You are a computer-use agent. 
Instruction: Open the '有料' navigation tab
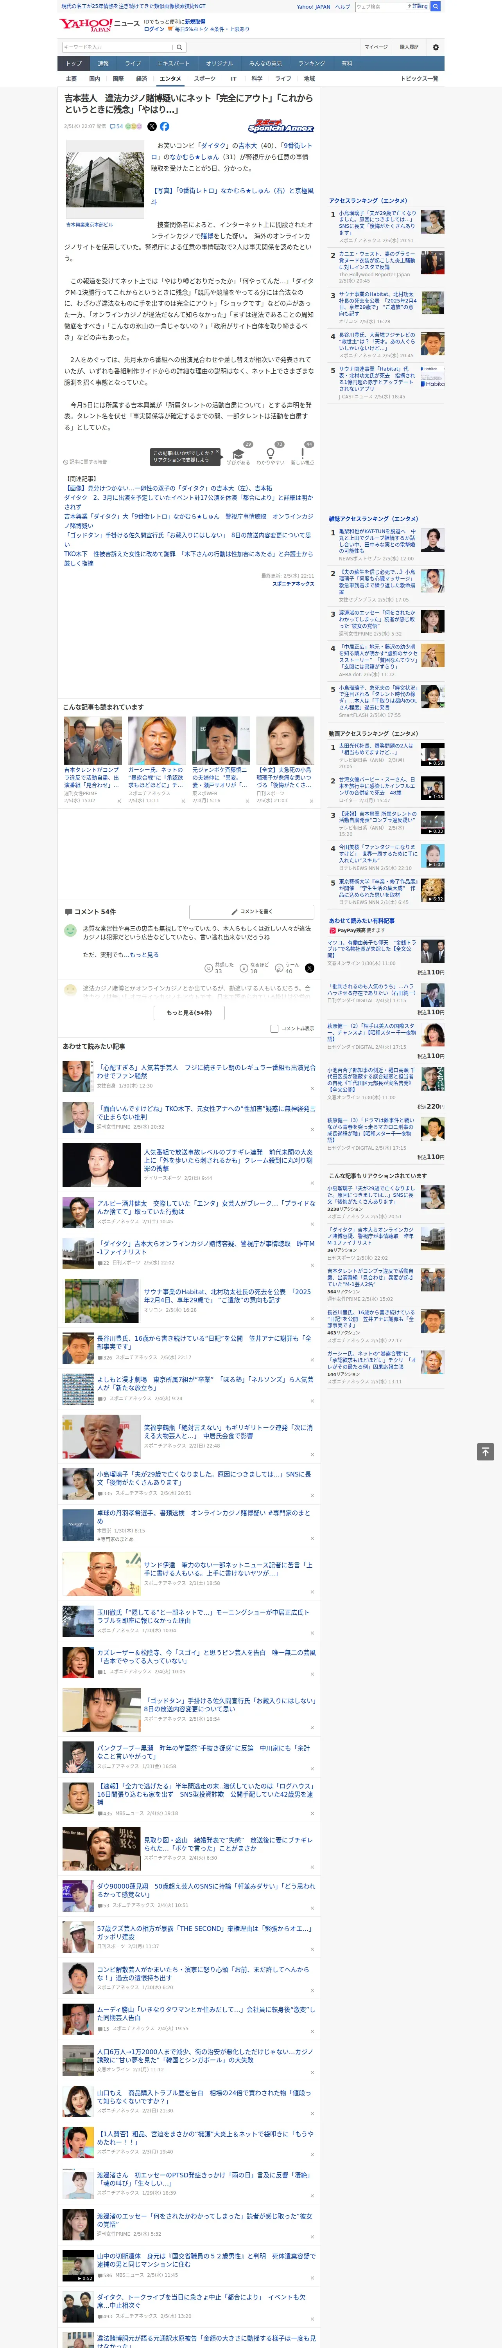(x=346, y=64)
